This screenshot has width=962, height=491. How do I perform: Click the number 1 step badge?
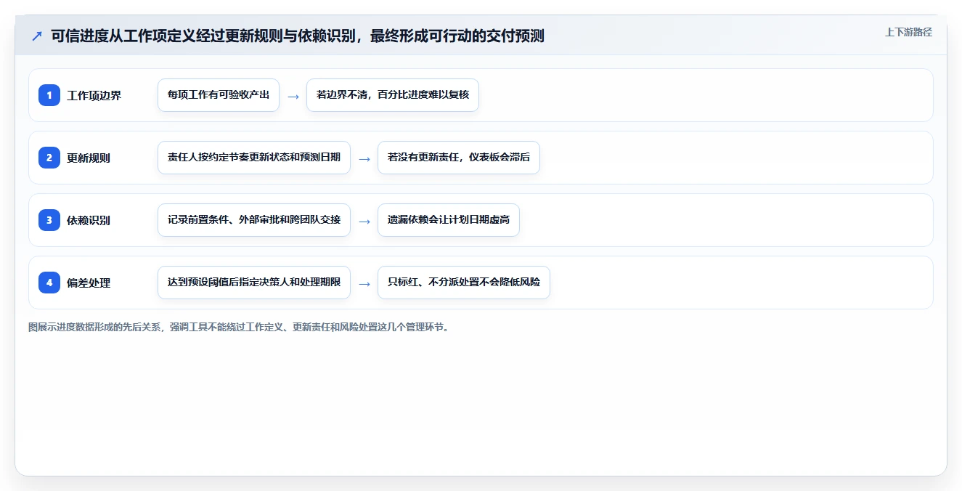49,95
